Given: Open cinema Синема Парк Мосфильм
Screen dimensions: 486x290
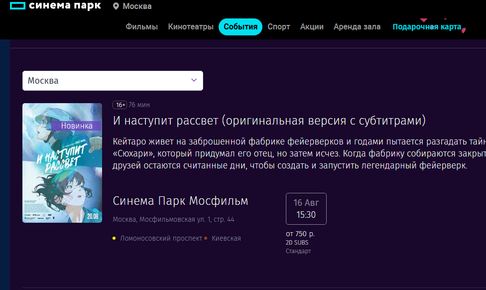Looking at the screenshot, I should pyautogui.click(x=180, y=201).
